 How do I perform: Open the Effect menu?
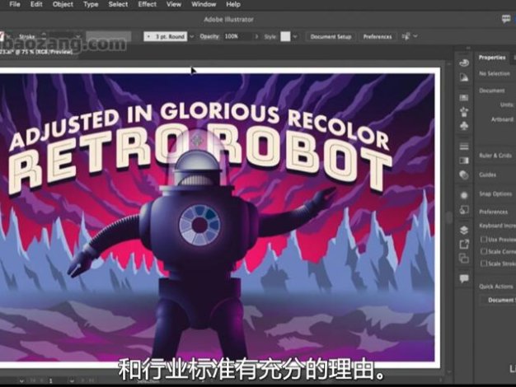[147, 4]
